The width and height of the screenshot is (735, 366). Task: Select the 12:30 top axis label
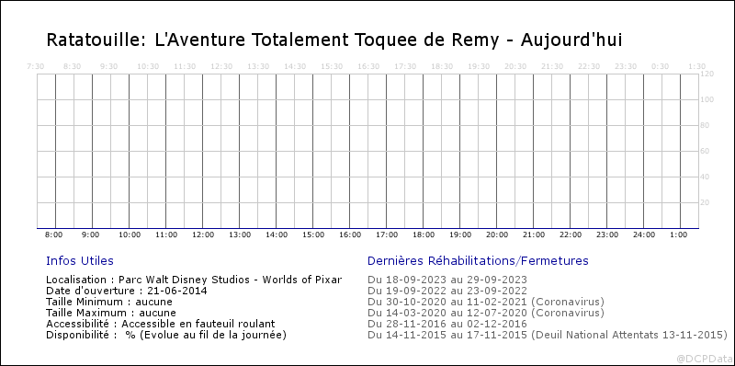point(221,66)
